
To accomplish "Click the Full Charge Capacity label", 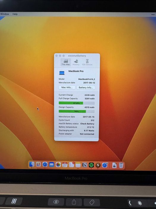I will click(x=68, y=99).
